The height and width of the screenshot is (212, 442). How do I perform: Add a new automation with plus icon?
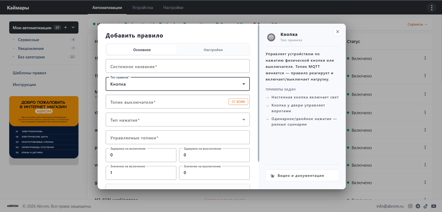coord(65,28)
